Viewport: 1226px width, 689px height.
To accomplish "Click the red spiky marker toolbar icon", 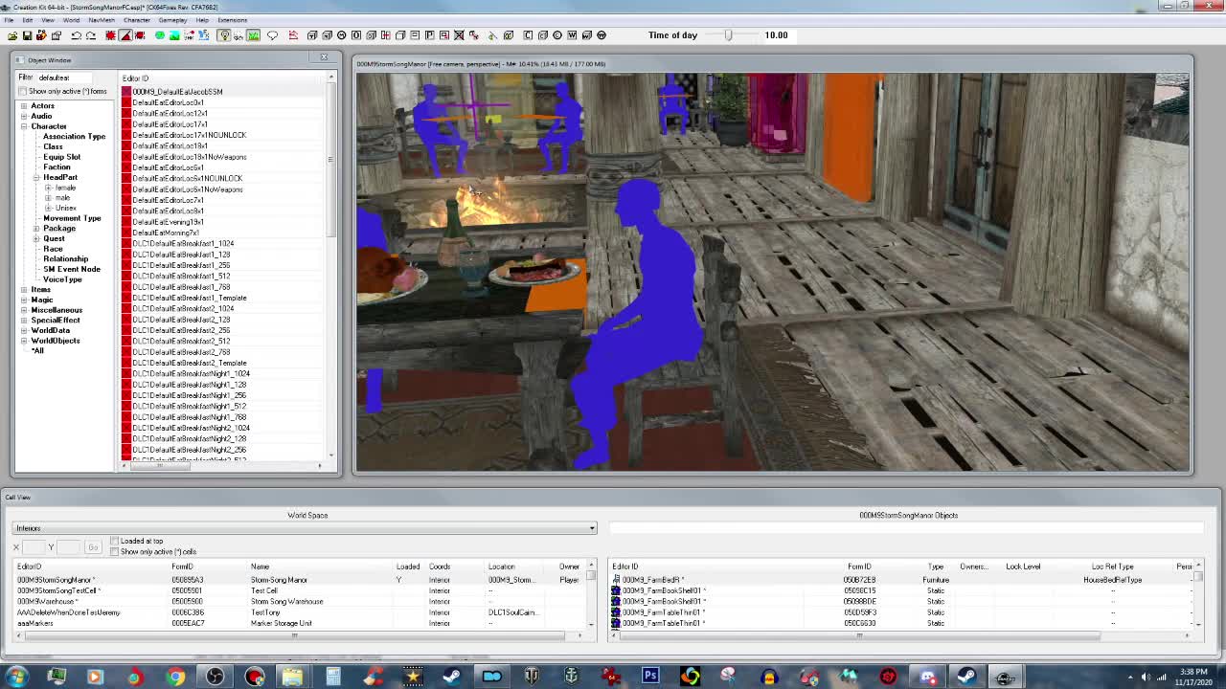I will click(x=111, y=35).
